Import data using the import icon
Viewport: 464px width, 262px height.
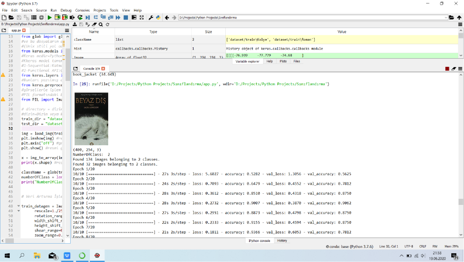pyautogui.click(x=75, y=24)
